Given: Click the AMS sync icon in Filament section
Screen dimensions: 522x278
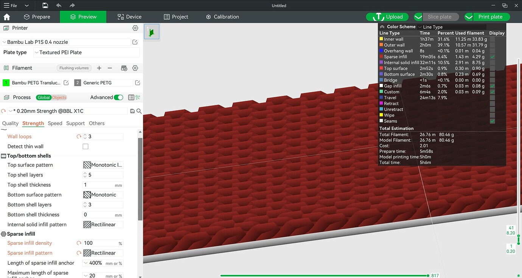Looking at the screenshot, I should [x=124, y=68].
